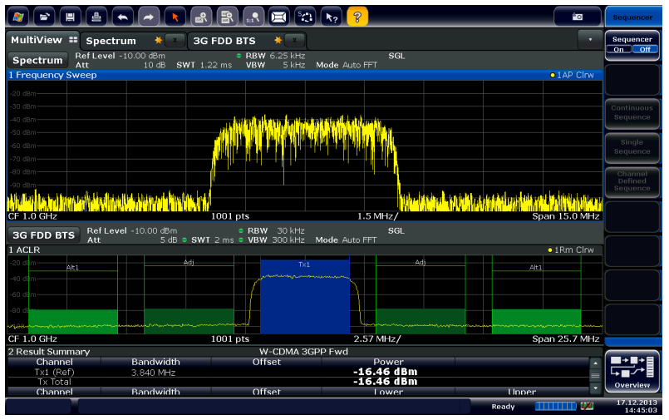The image size is (669, 420).
Task: Open the Overview signal flow icon
Action: click(x=632, y=371)
